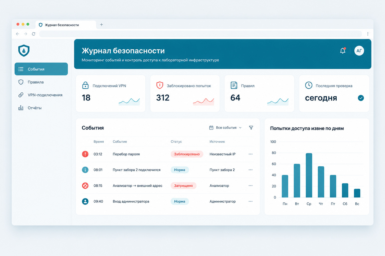The width and height of the screenshot is (385, 256).
Task: Click the Ср bar in the chart
Action: 309,175
